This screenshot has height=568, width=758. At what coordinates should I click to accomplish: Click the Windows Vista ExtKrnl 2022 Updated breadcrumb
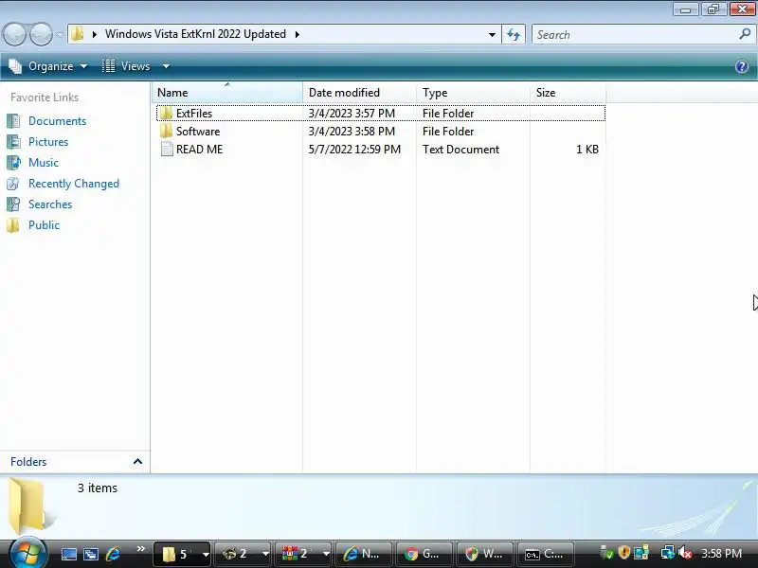pos(195,34)
